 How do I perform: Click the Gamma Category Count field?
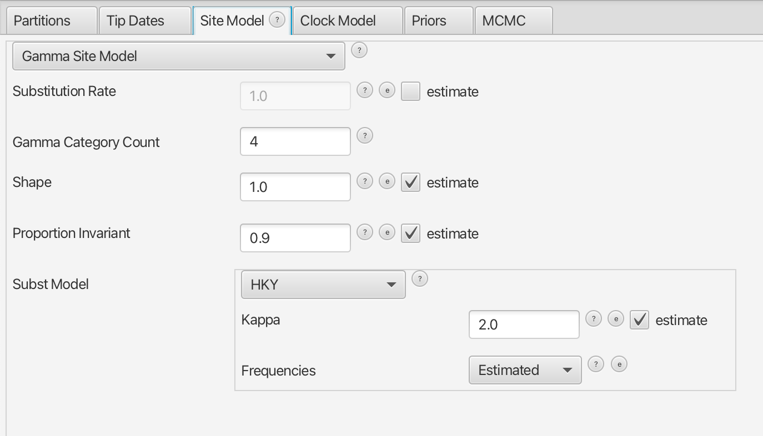pos(295,141)
